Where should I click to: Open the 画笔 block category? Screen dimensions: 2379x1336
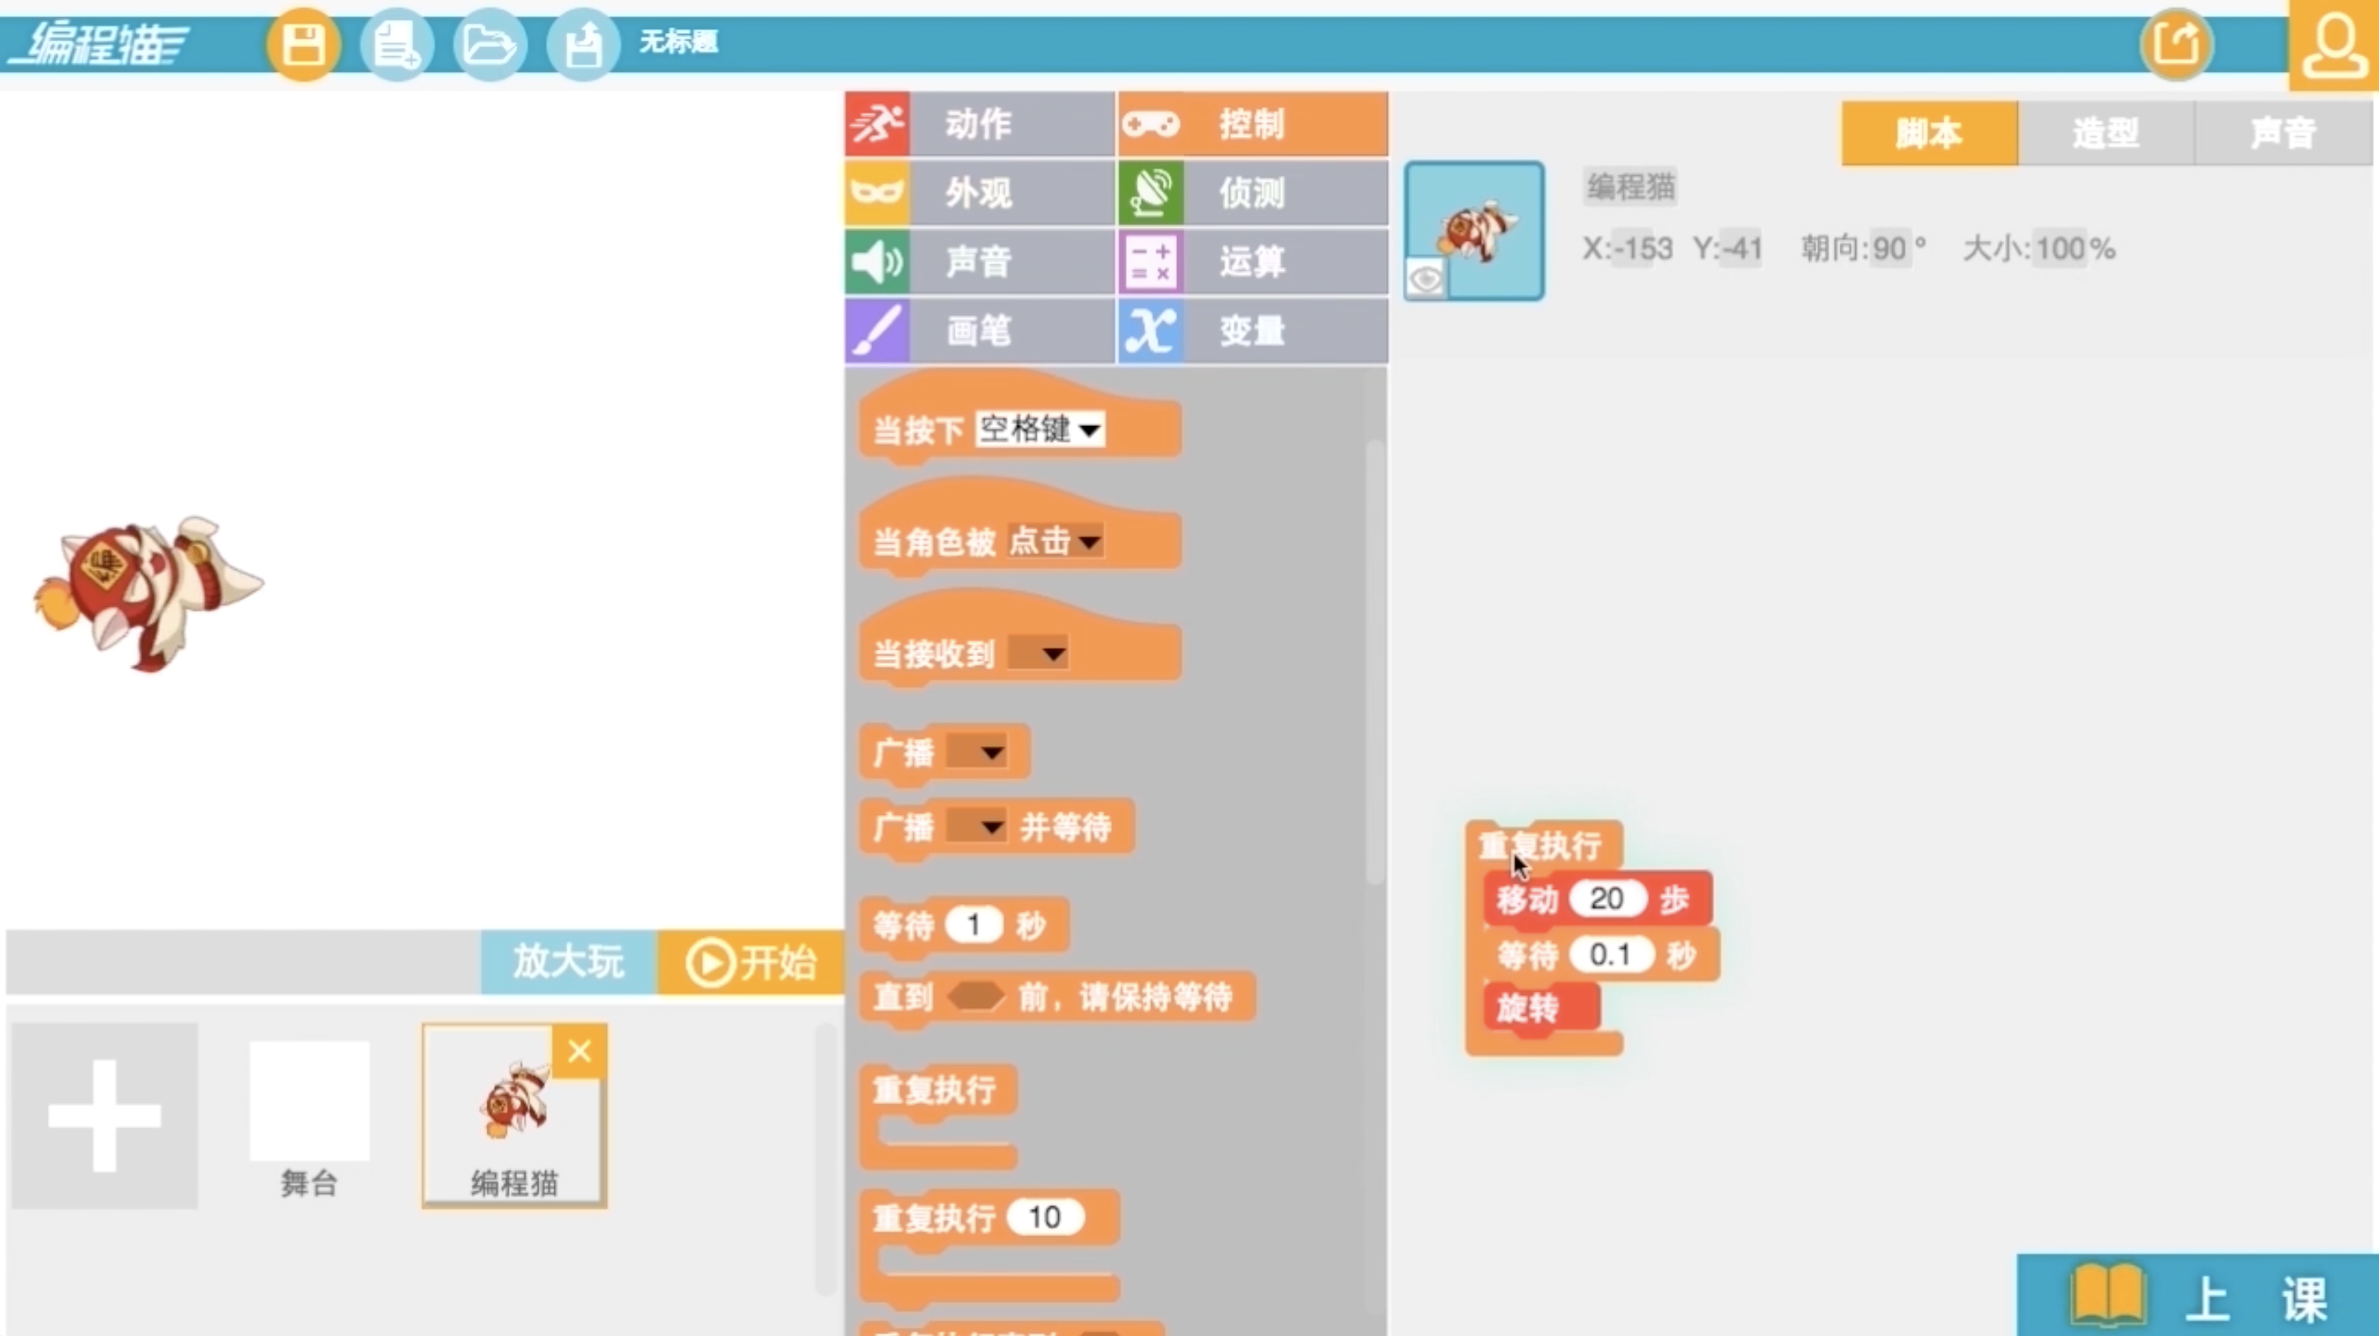click(979, 329)
